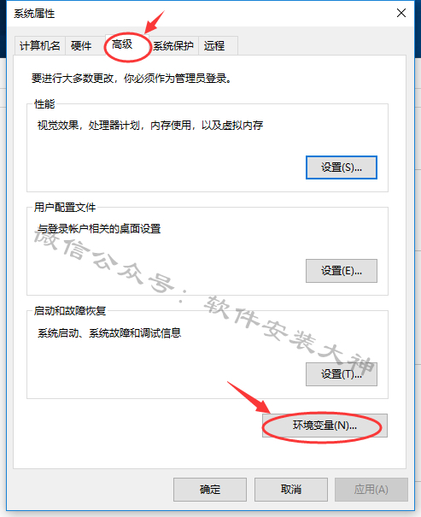The width and height of the screenshot is (421, 517).
Task: Click the 系统启动、系统故障和调试信息 description text
Action: click(x=109, y=333)
